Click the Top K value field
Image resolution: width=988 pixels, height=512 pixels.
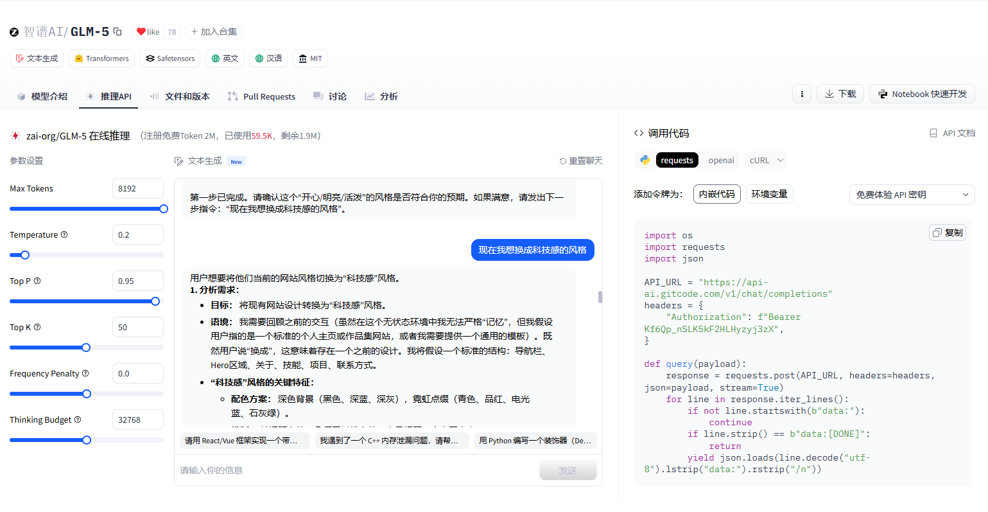[x=138, y=327]
